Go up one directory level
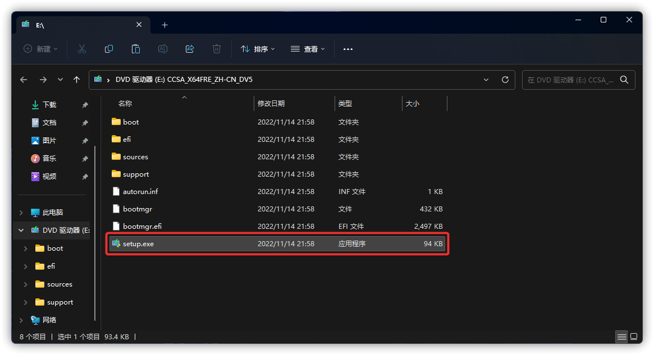 click(77, 80)
